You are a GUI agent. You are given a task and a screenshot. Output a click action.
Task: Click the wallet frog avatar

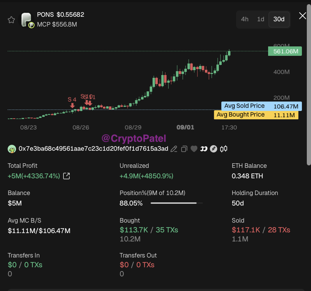(x=12, y=149)
